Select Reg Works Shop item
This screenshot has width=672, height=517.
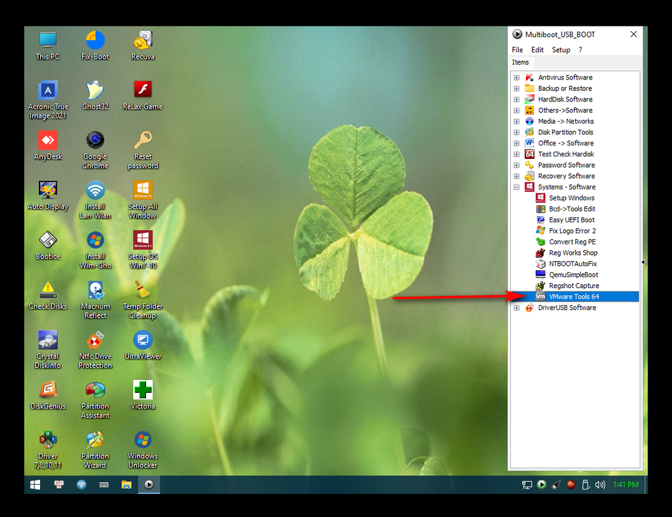[x=573, y=253]
